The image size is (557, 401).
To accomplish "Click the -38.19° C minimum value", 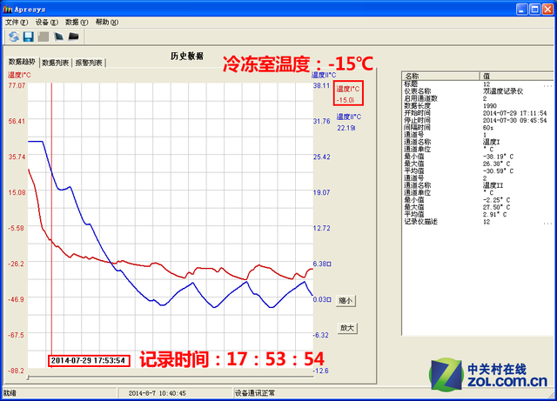I will click(x=498, y=157).
